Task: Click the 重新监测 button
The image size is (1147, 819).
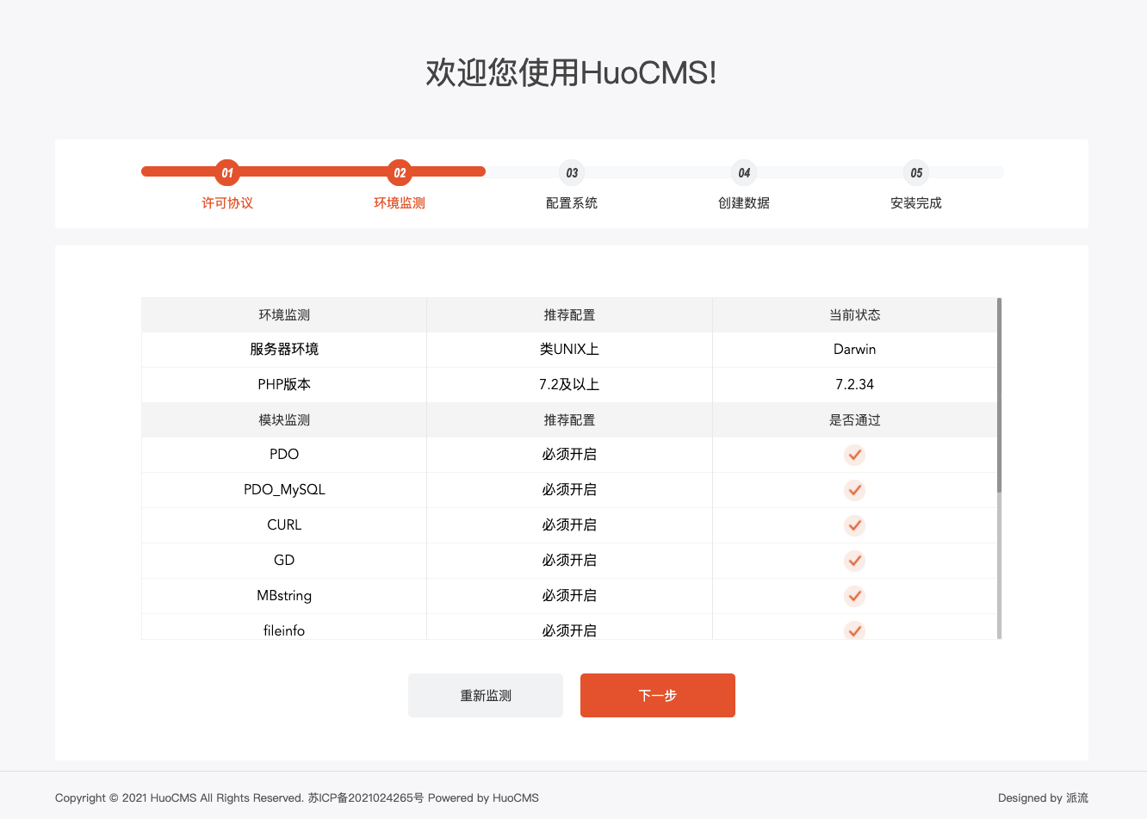Action: point(486,695)
